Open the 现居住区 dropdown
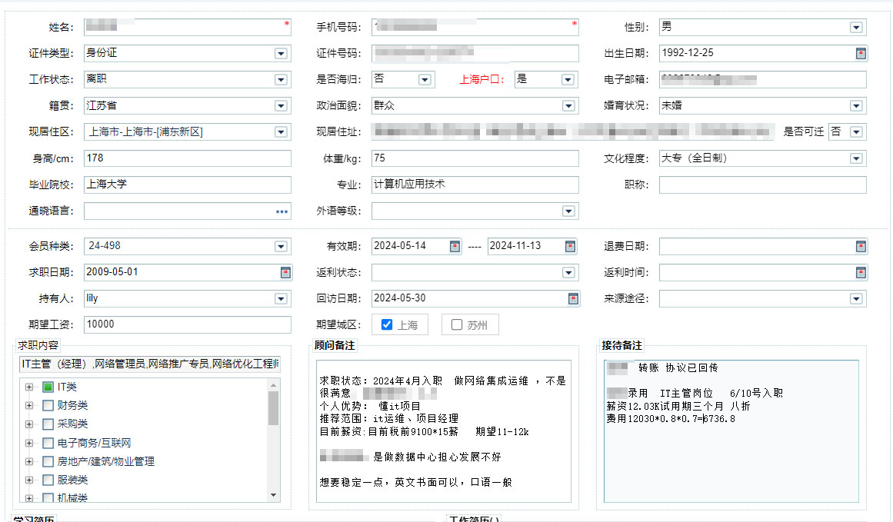 [x=281, y=132]
